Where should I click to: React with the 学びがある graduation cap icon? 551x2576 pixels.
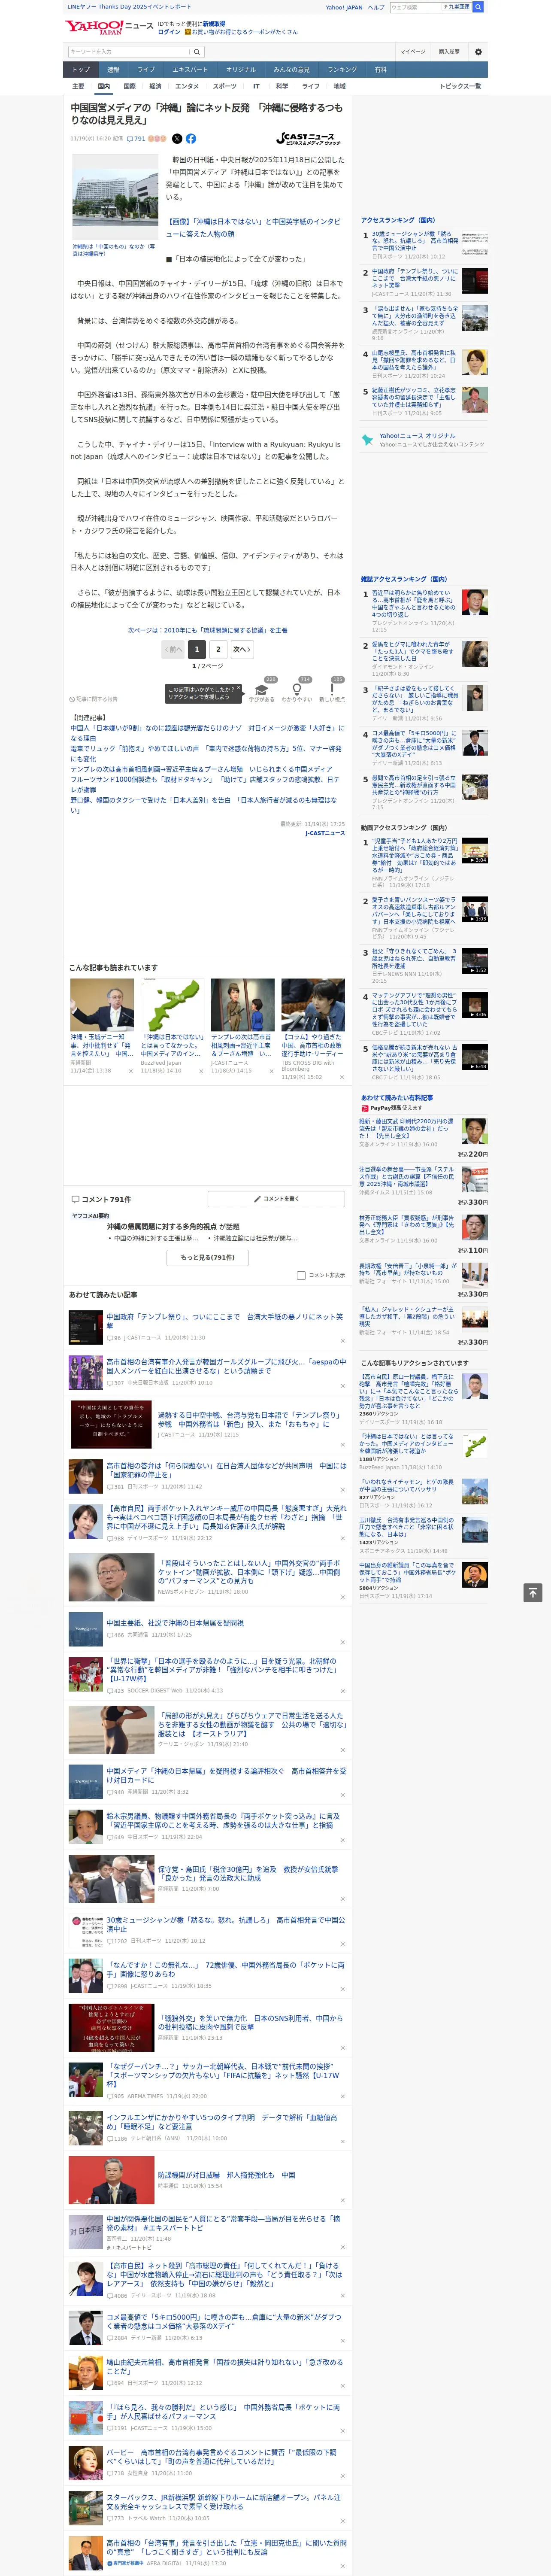click(x=262, y=689)
